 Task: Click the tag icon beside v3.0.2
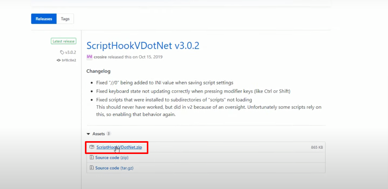click(62, 52)
